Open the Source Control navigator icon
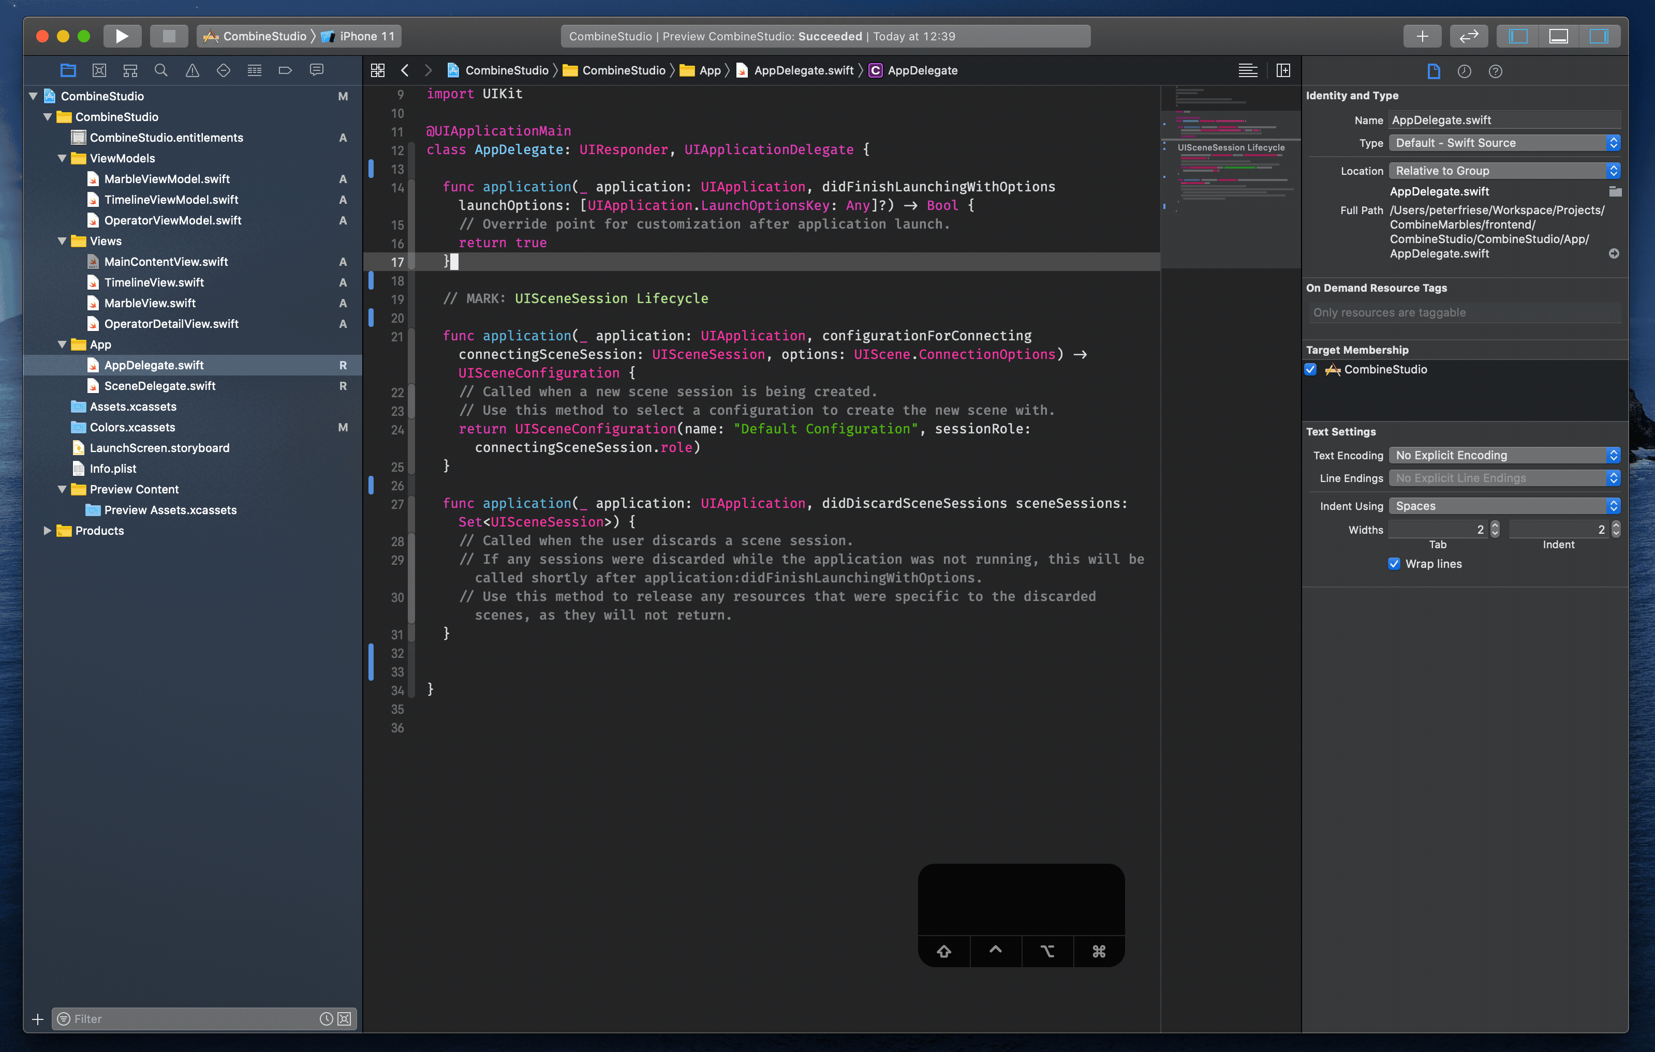This screenshot has width=1655, height=1052. click(x=99, y=70)
